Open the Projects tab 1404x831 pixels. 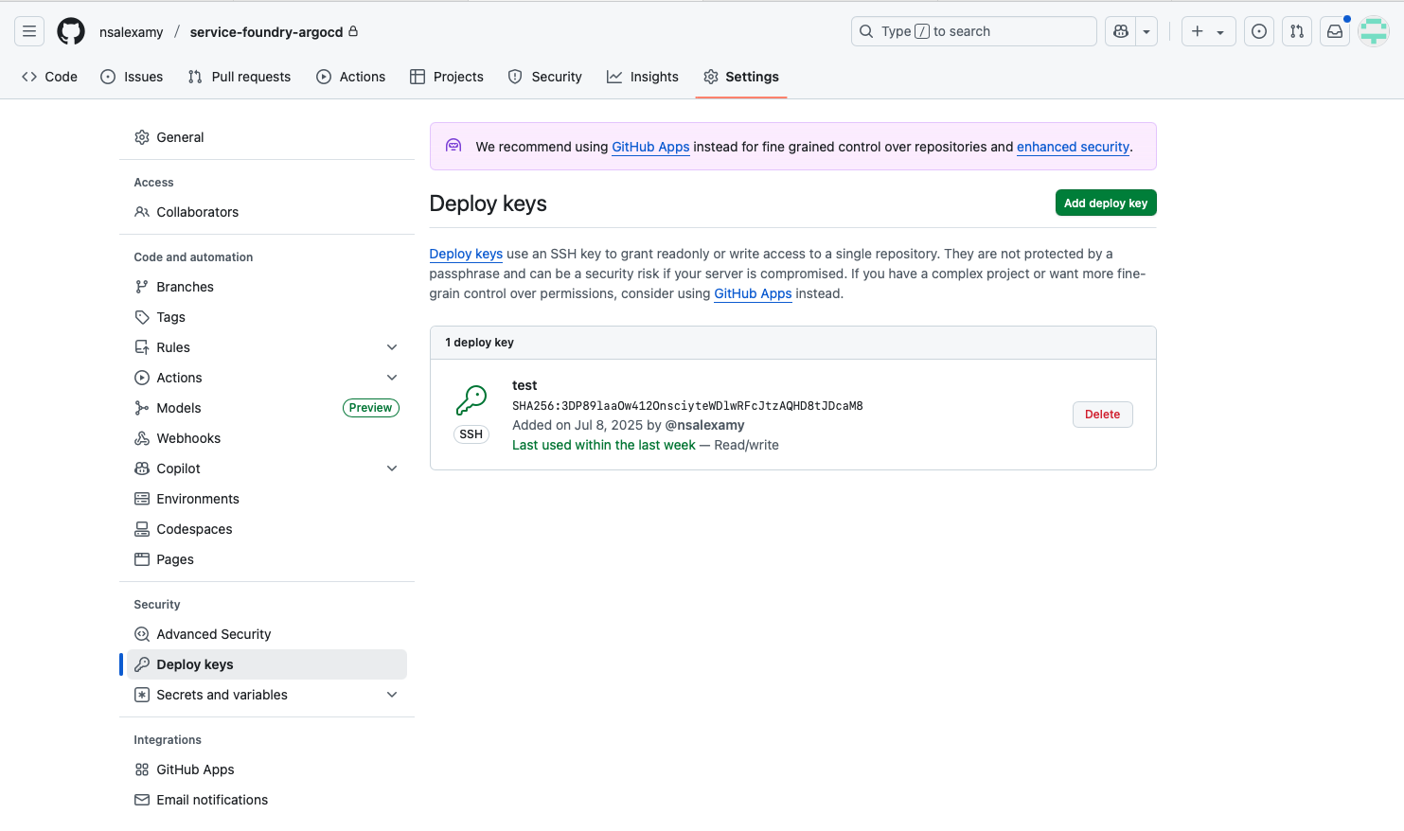click(447, 77)
